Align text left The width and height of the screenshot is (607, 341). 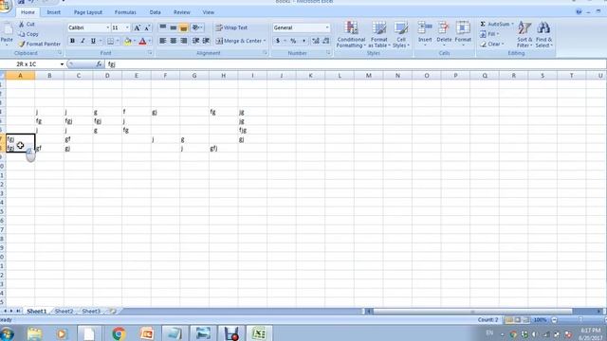[163, 41]
